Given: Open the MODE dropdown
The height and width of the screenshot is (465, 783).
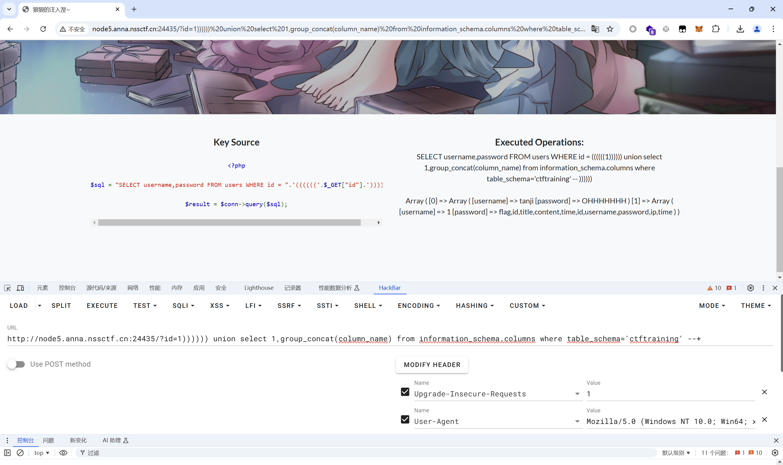Looking at the screenshot, I should coord(712,305).
